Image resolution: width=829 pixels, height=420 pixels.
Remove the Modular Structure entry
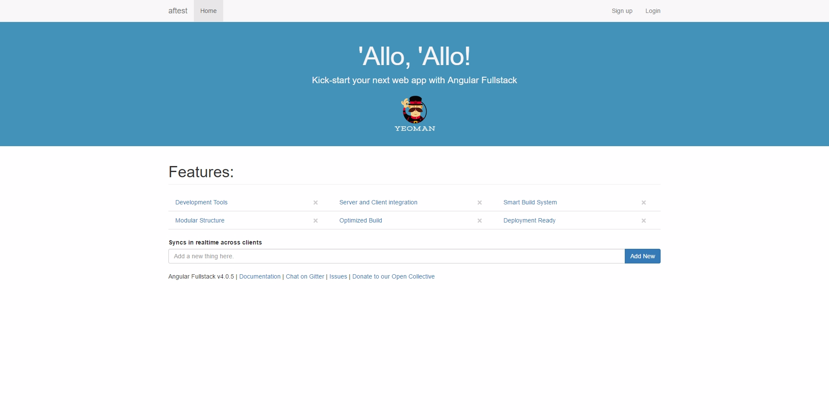(x=316, y=220)
